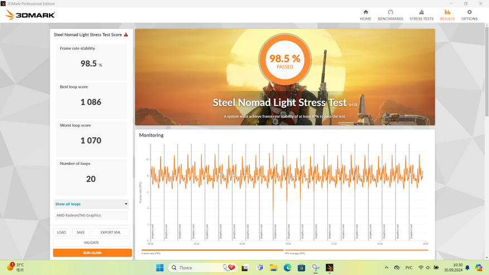Click RUN AGAIN to rerun test
The width and height of the screenshot is (489, 275).
[x=93, y=253]
